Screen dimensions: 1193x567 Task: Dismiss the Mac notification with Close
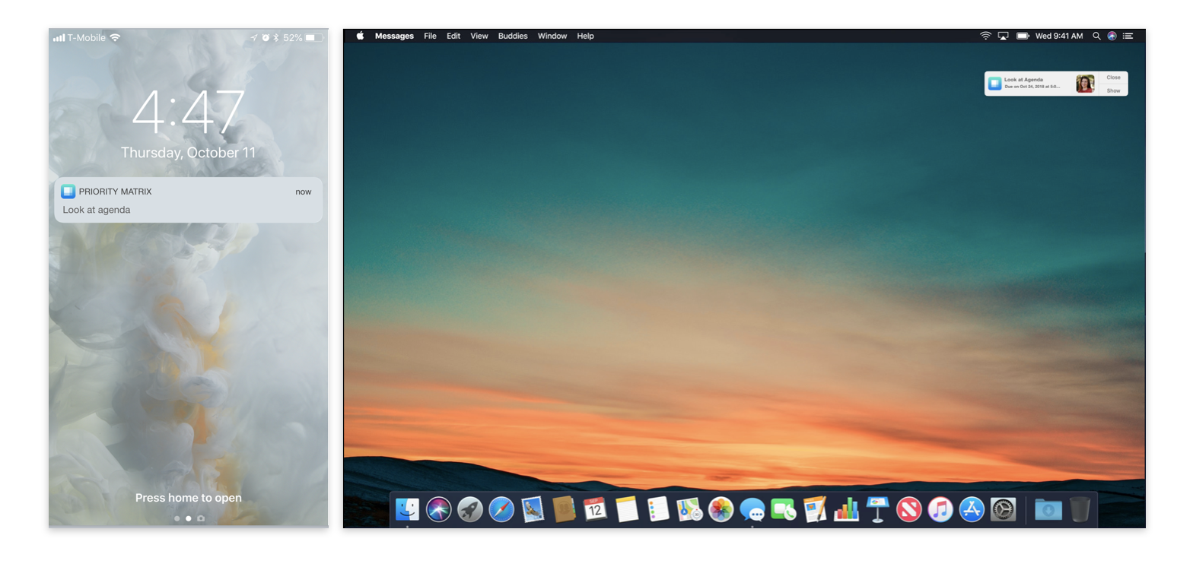1113,78
